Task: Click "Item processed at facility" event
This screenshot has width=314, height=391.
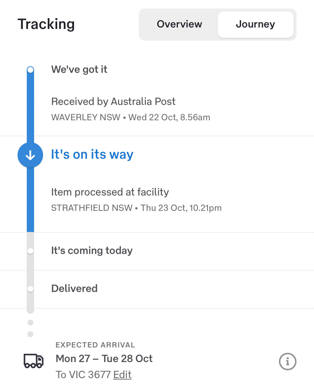Action: coord(110,192)
